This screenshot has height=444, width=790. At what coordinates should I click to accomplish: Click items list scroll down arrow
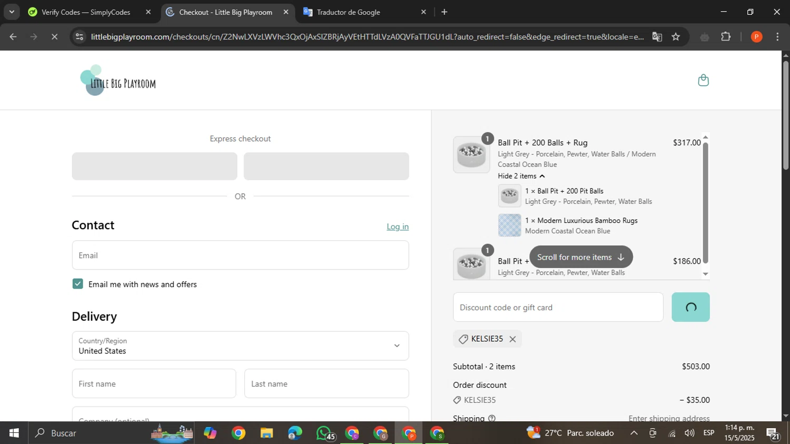pyautogui.click(x=705, y=274)
